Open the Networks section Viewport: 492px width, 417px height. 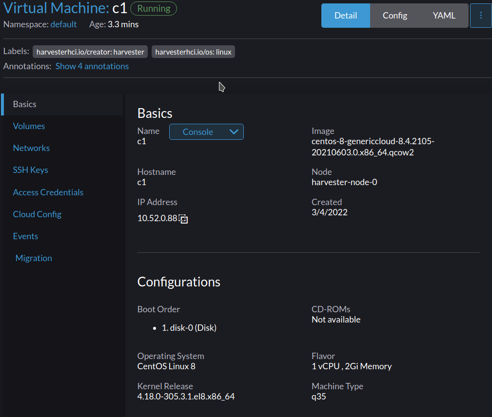point(31,148)
